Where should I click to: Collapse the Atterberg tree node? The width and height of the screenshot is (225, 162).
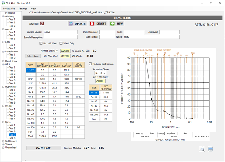point(3,16)
